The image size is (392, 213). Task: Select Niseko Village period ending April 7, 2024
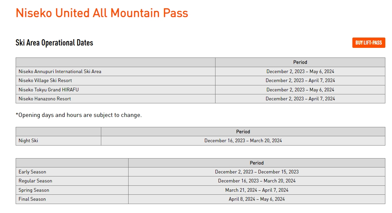click(300, 80)
